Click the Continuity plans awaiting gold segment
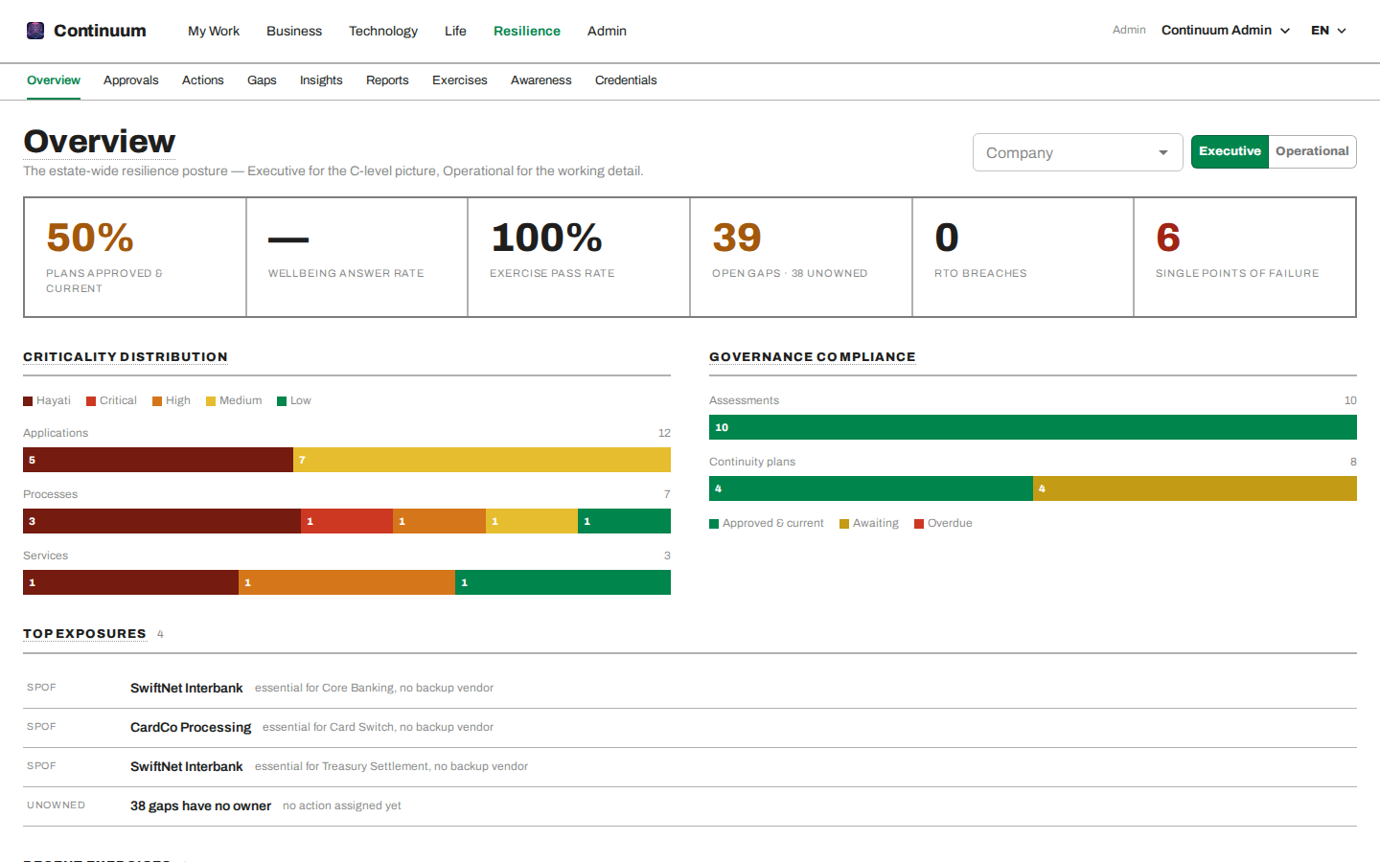The width and height of the screenshot is (1380, 862). [1195, 488]
